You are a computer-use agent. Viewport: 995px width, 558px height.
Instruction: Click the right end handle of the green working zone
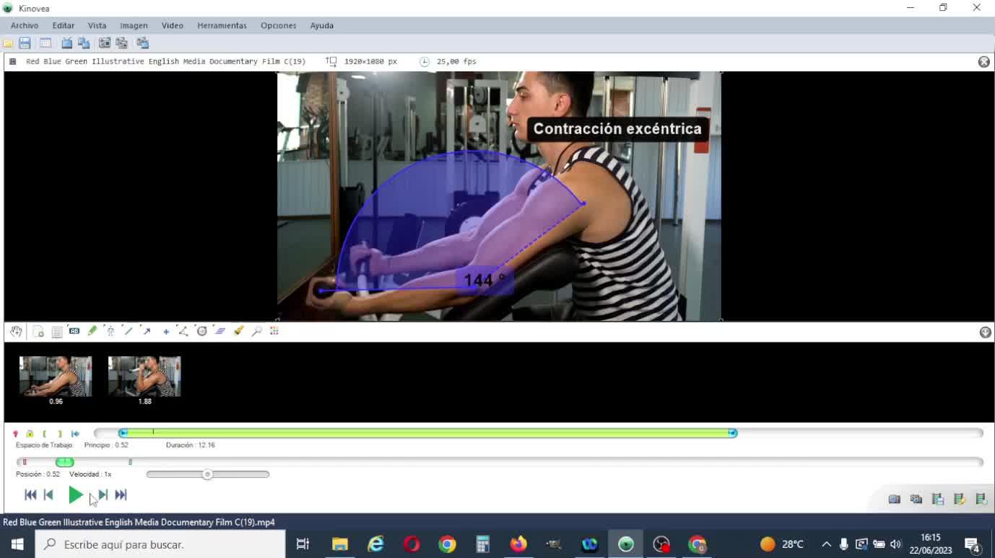pos(732,433)
